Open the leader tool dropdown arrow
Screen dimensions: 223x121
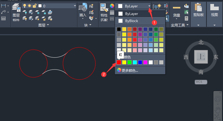[x=8, y=12]
